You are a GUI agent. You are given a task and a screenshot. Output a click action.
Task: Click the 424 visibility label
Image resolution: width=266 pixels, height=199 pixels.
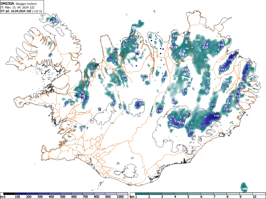click(x=181, y=54)
